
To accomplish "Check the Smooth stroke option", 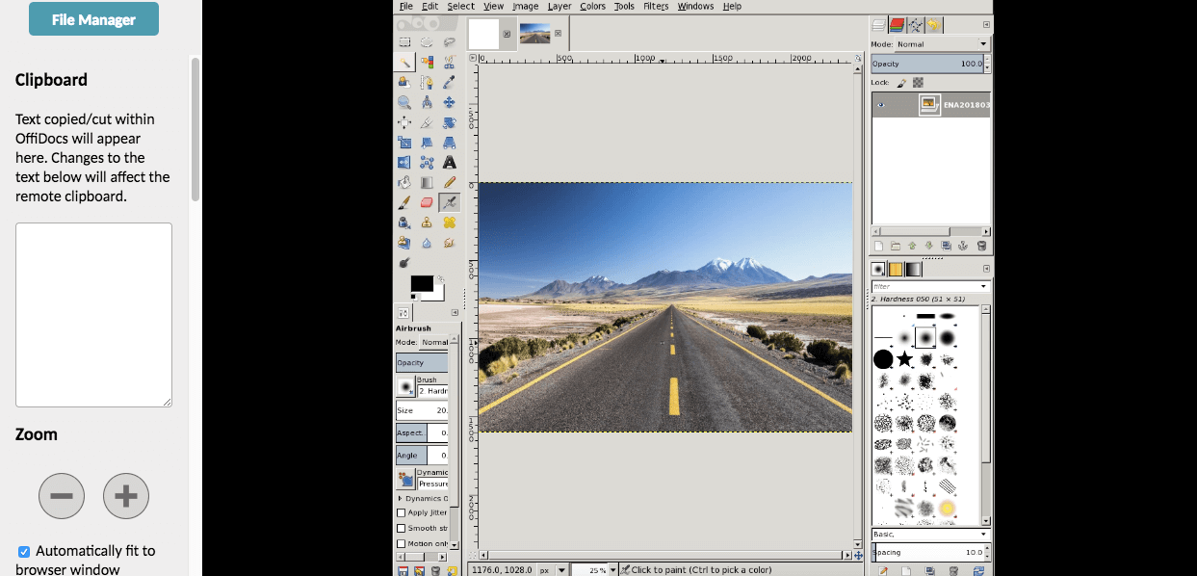I will [x=402, y=527].
